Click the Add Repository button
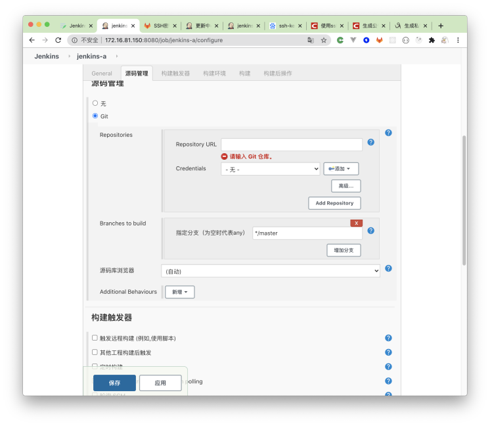Screen dimensions: 490x426 334,203
